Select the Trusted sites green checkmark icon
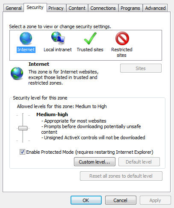The height and width of the screenshot is (208, 174). [90, 38]
